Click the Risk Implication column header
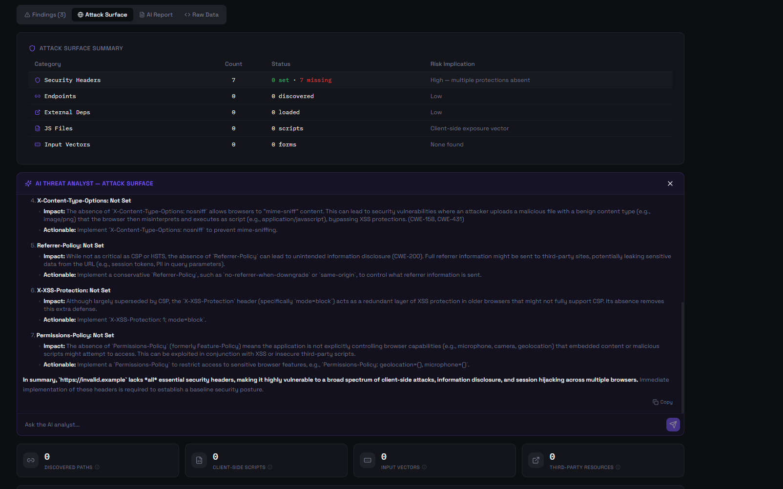 click(x=453, y=64)
